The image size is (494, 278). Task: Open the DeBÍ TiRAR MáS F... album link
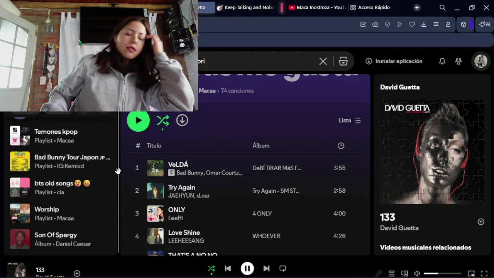277,168
